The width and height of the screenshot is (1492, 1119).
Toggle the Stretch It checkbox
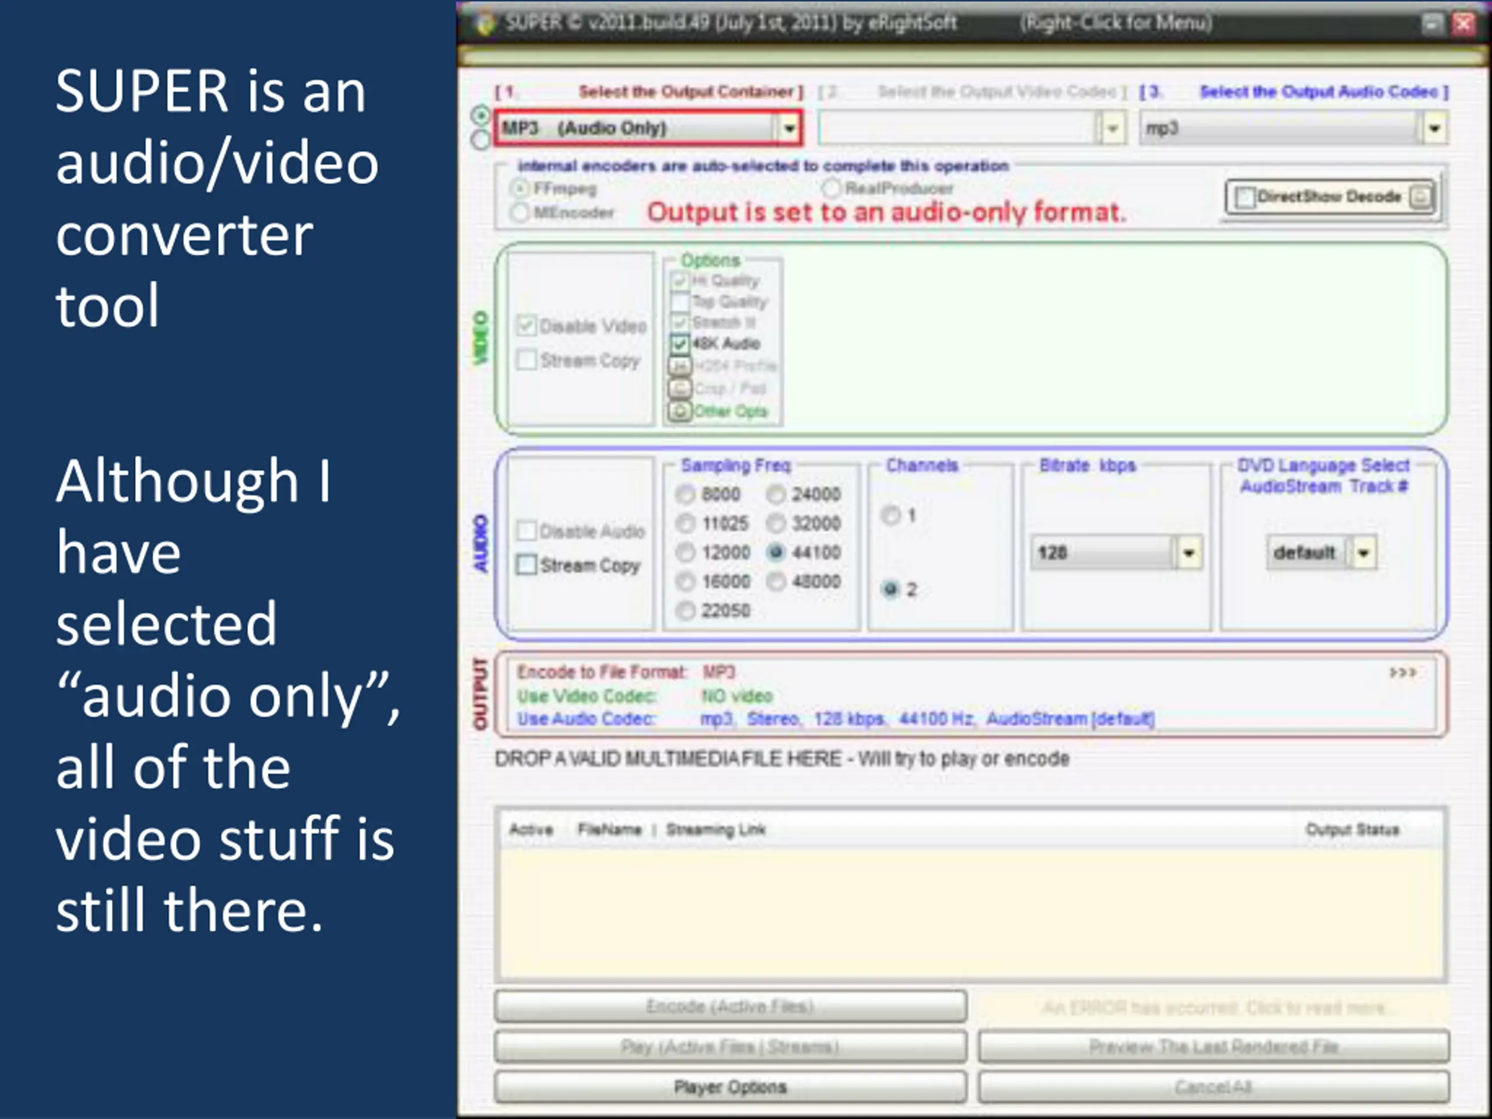click(x=680, y=322)
